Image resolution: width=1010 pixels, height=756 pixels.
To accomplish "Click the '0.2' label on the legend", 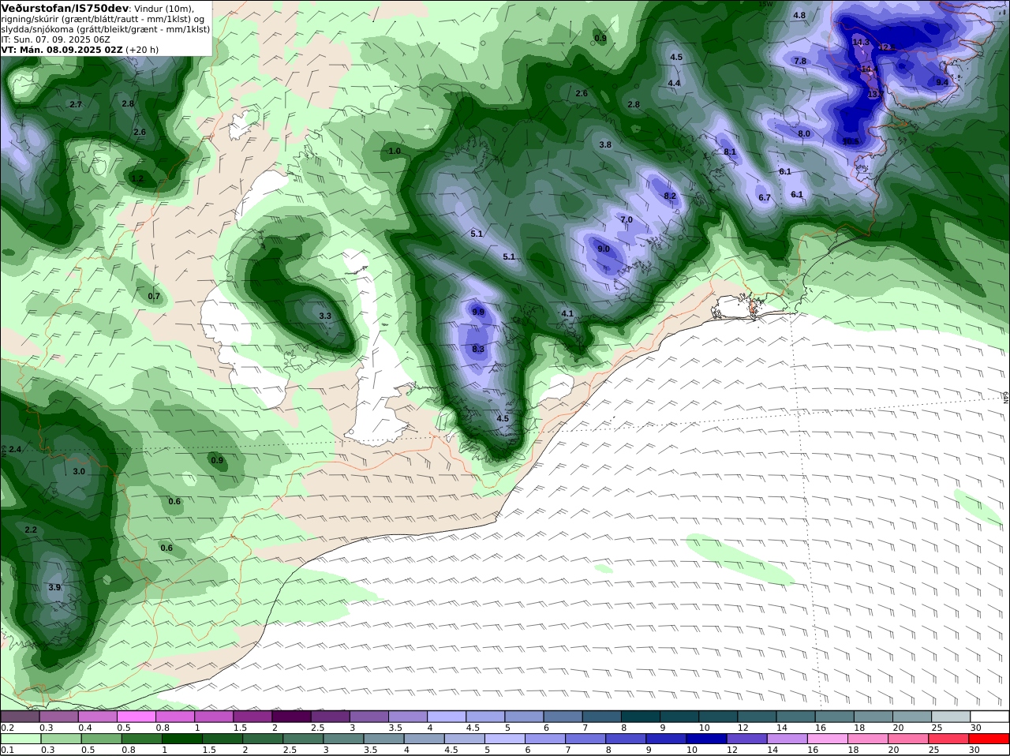I will (8, 728).
